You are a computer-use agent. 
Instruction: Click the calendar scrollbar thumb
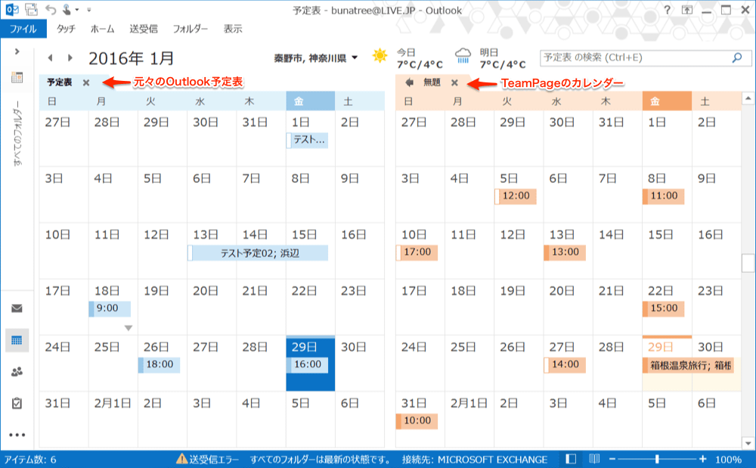(x=748, y=262)
